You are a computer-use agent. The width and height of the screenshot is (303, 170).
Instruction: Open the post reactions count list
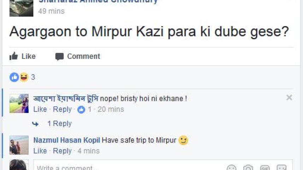click(x=33, y=77)
